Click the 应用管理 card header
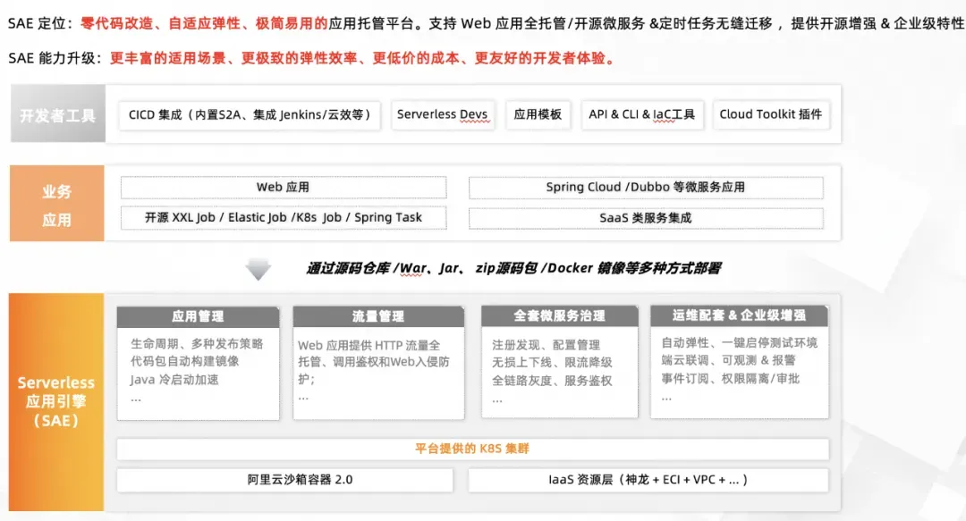Screen dimensions: 966x521 198,316
